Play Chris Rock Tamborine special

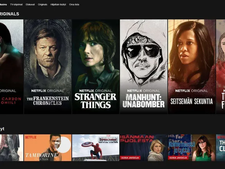pyautogui.click(x=48, y=148)
